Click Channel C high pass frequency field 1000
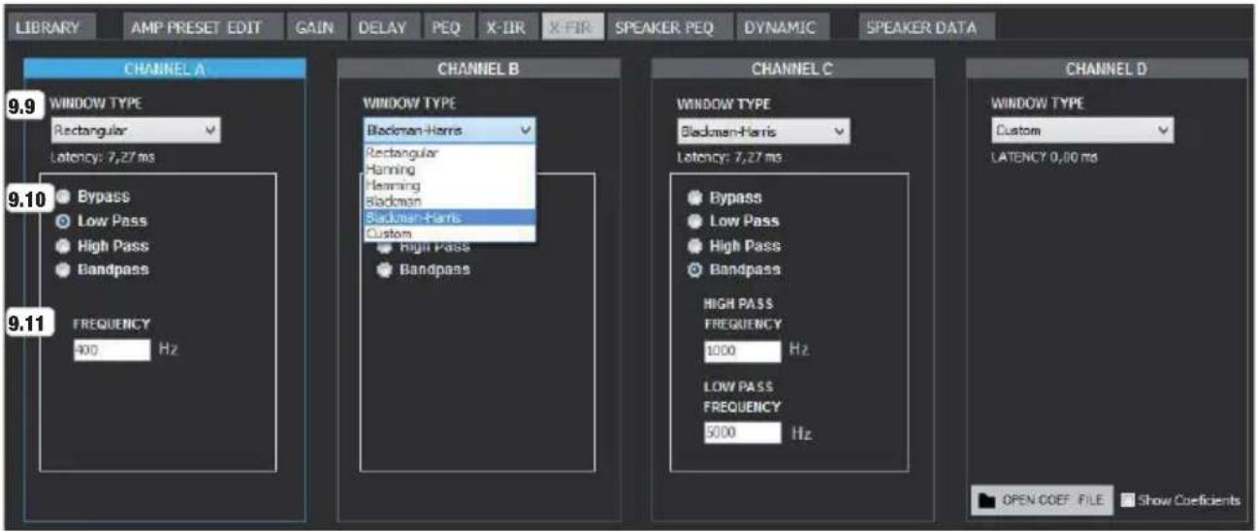Screen dimensions: 1257x531 point(742,352)
